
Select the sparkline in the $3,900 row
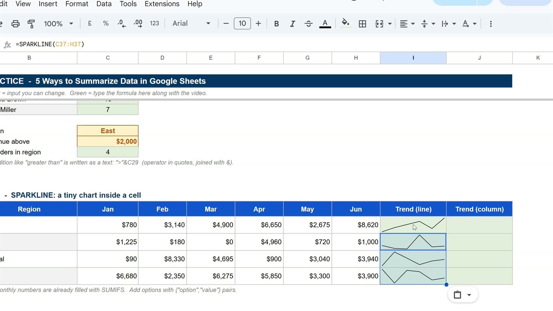tap(413, 276)
